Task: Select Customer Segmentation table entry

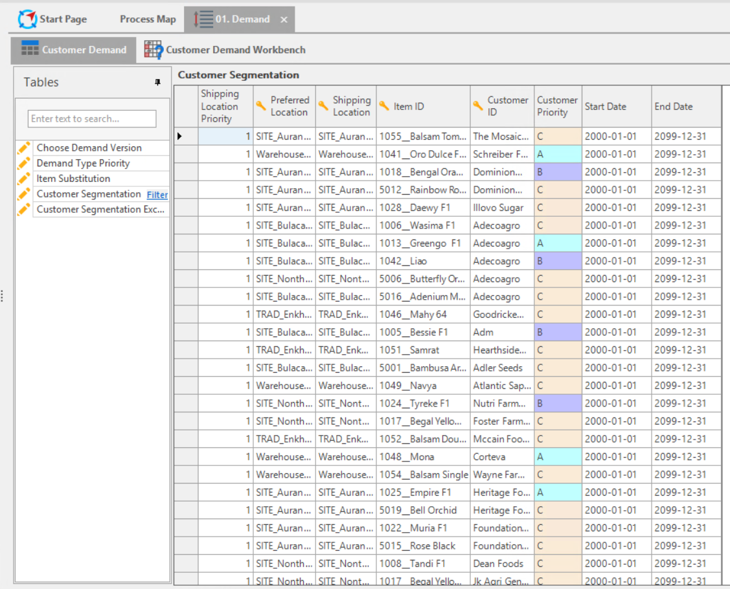Action: (89, 194)
